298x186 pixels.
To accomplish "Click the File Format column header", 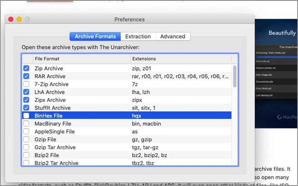I will click(x=82, y=59).
